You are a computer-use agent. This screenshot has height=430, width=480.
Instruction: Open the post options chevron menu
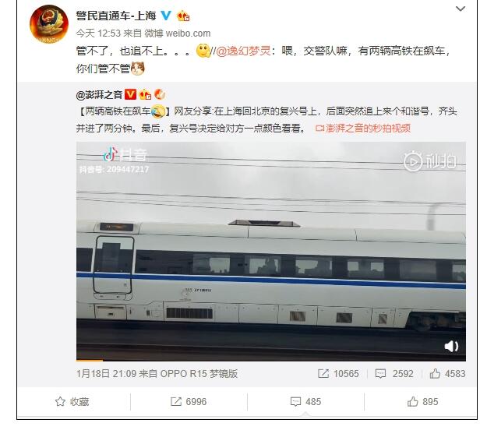(x=461, y=9)
